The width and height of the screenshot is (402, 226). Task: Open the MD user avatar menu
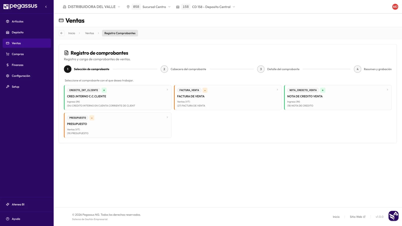[395, 7]
